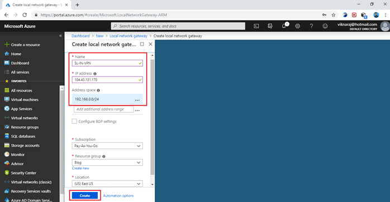Open the ellipsis beside Add additional address range
This screenshot has width=390, height=202.
(x=137, y=110)
